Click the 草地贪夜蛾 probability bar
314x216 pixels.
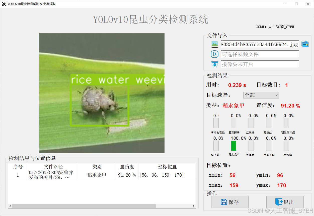216,123
